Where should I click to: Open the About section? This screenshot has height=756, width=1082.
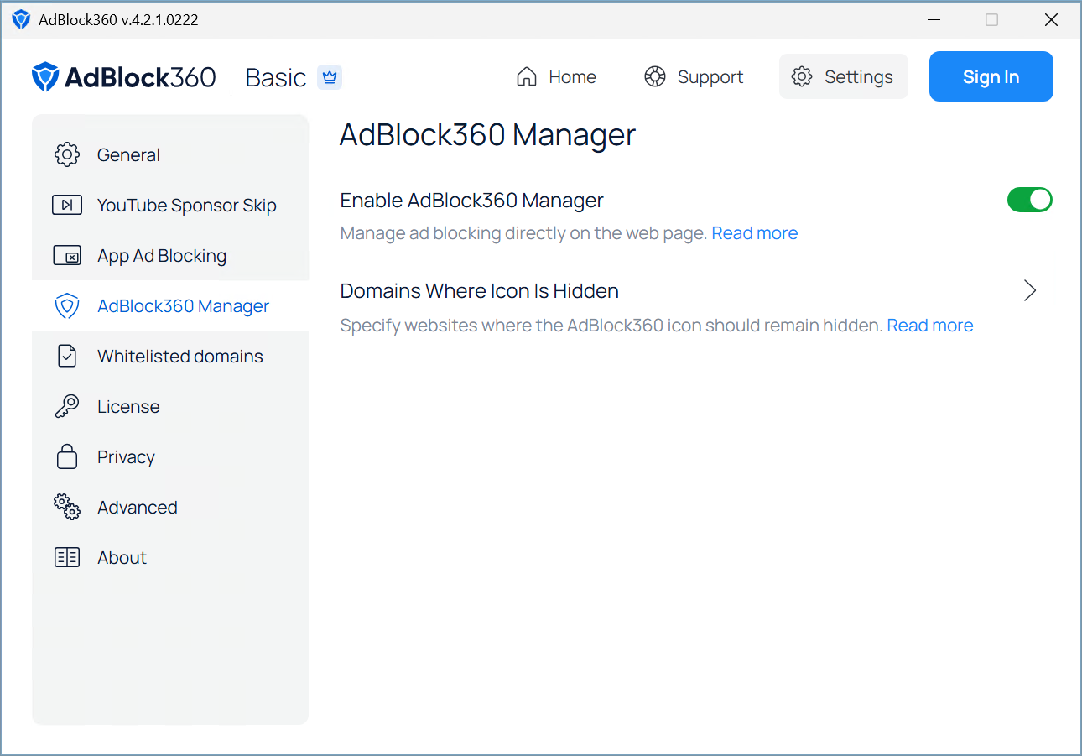pos(170,557)
